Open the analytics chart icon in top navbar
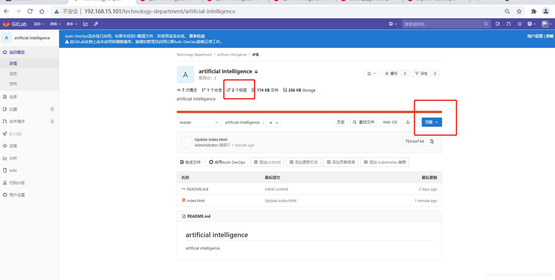The image size is (555, 280). click(x=86, y=24)
